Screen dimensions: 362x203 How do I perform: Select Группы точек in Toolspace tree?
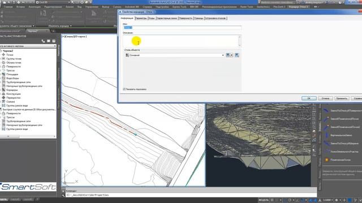pos(14,59)
